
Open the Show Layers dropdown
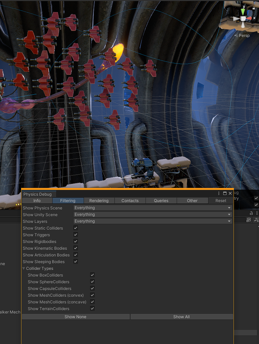(x=153, y=221)
